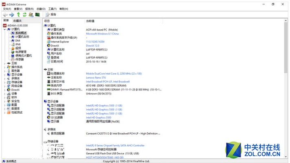Click the 3D 加速器 row icon

point(49,117)
